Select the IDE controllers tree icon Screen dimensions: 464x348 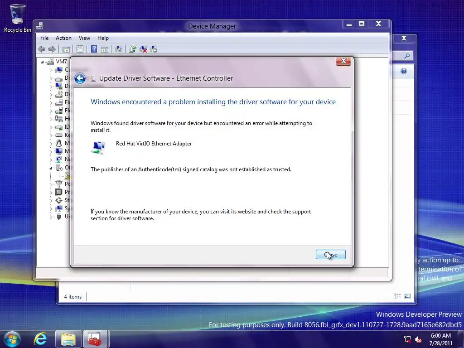point(59,127)
